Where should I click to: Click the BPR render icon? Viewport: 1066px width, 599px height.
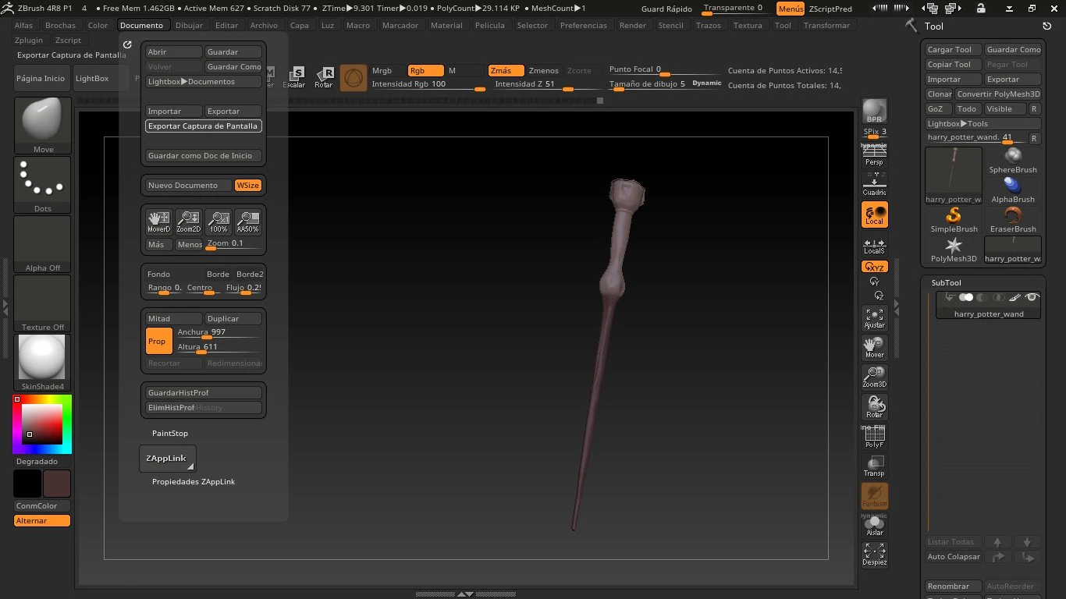(x=874, y=111)
